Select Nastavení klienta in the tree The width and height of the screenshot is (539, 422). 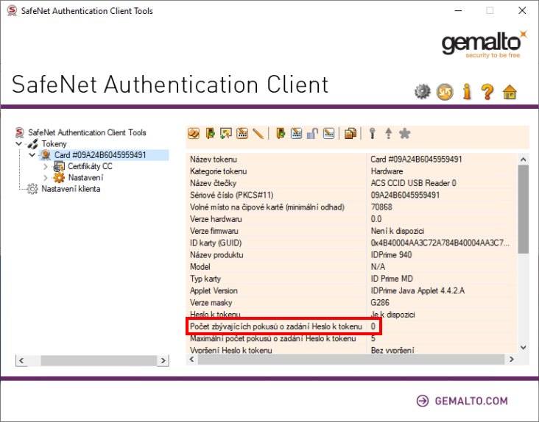pyautogui.click(x=71, y=189)
